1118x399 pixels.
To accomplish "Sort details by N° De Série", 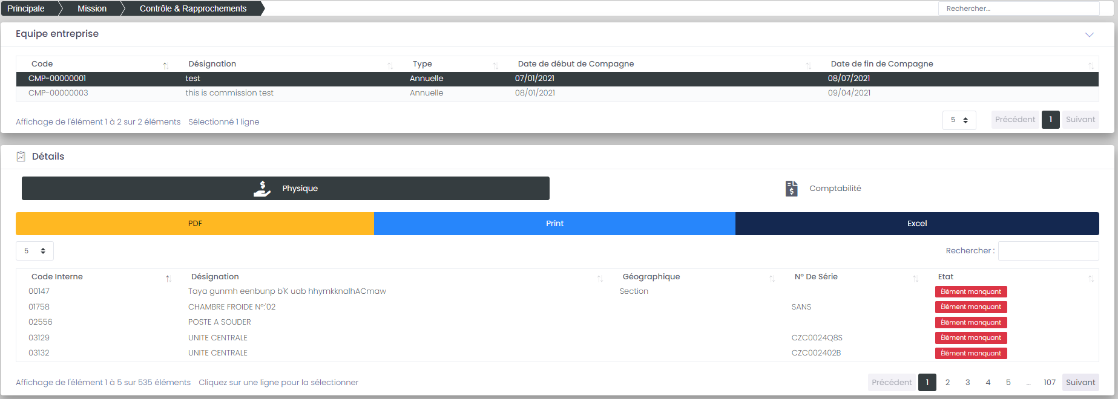I will [915, 278].
